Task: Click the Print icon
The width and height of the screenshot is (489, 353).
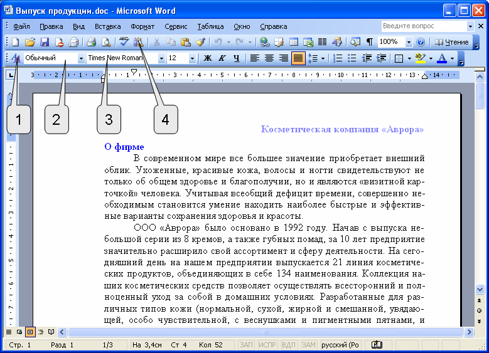Action: pyautogui.click(x=92, y=42)
